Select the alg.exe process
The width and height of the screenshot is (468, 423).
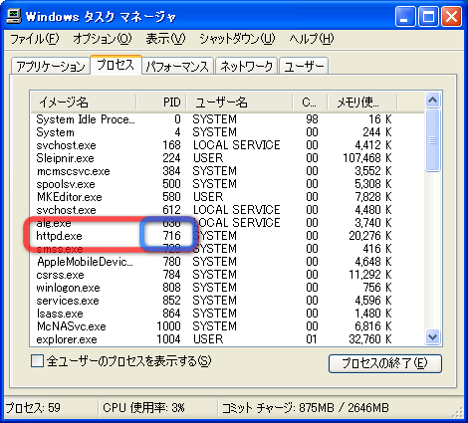click(227, 223)
